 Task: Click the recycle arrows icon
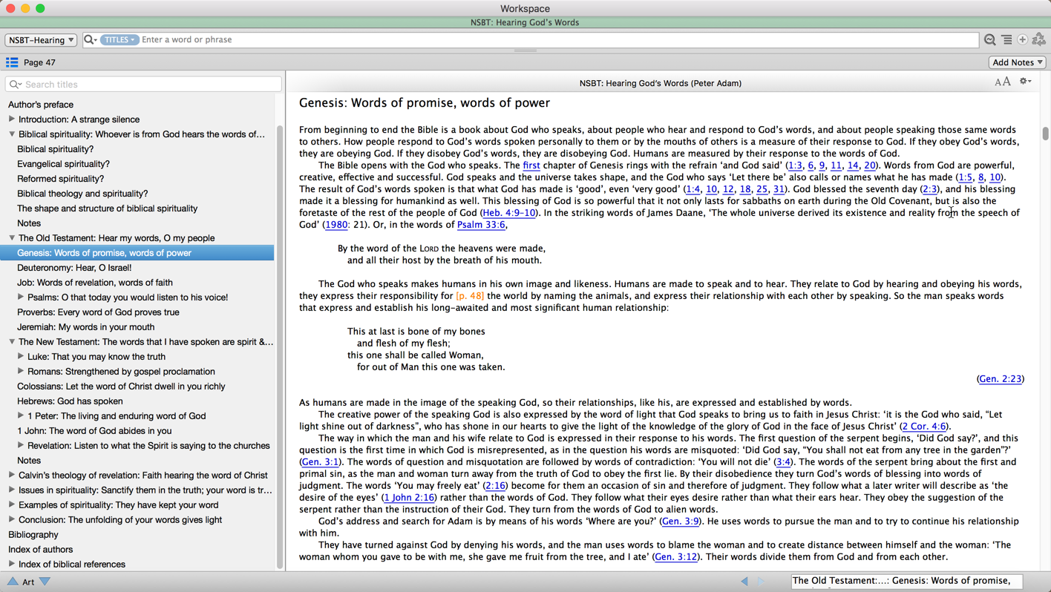(x=1039, y=40)
